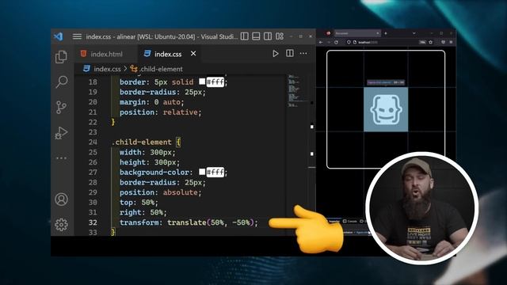507x285 pixels.
Task: Click the 'position: relative' line
Action: [x=160, y=112]
